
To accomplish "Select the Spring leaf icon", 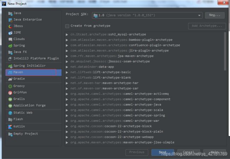I will point(10,46).
